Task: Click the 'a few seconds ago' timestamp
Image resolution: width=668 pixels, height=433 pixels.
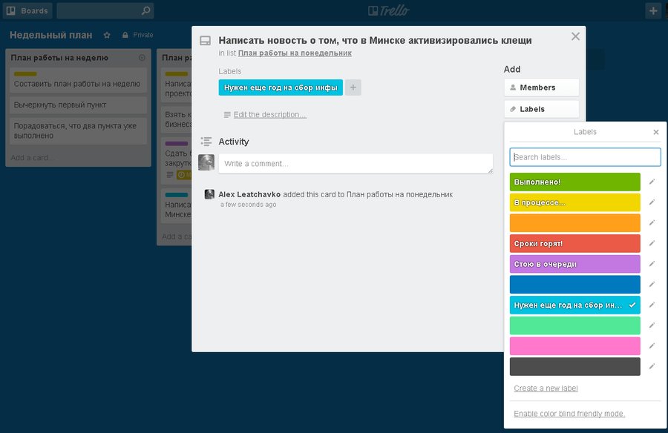Action: [249, 205]
